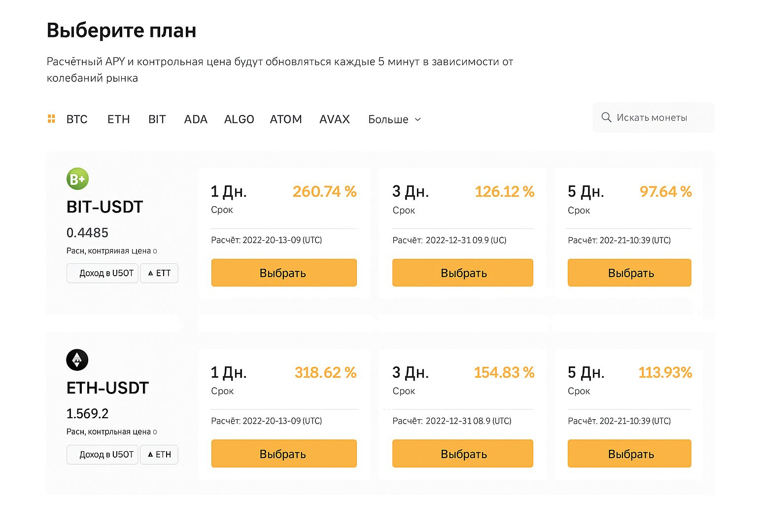Switch to the BTC tab
The image size is (757, 505).
77,119
